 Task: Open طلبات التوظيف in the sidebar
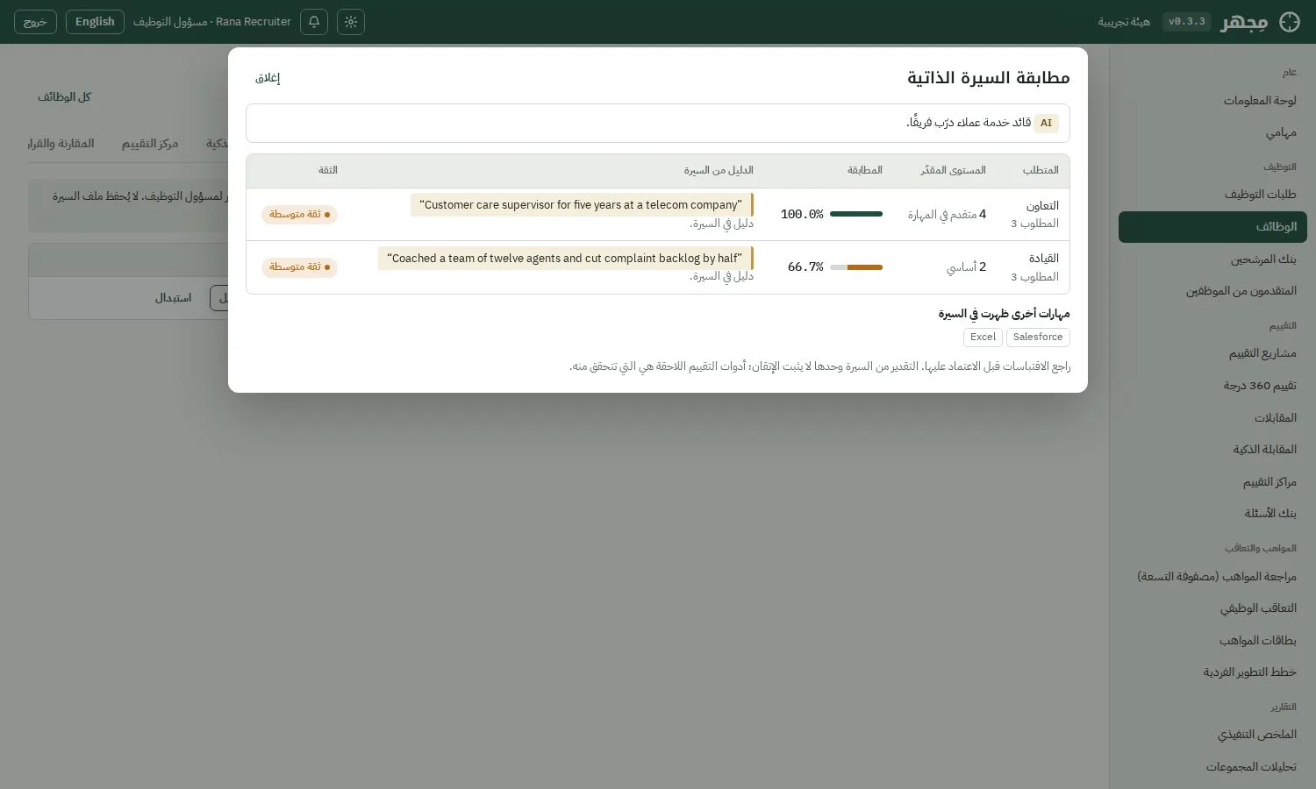pos(1212,195)
